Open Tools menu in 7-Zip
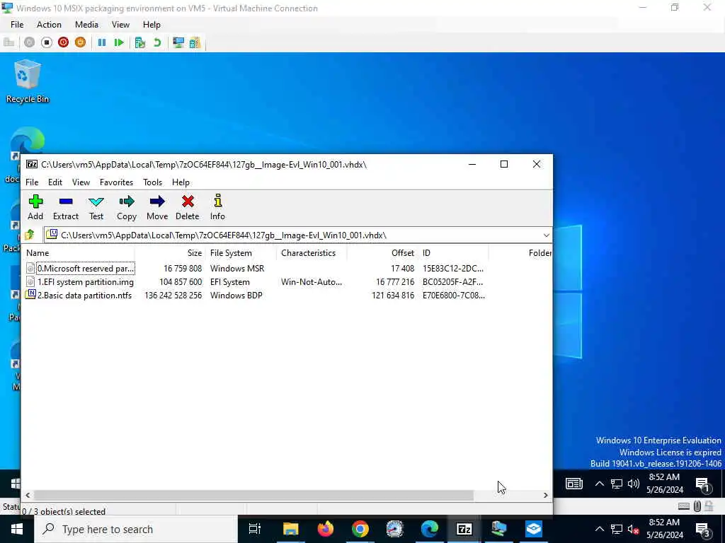Viewport: 725px width, 543px height. click(x=153, y=182)
